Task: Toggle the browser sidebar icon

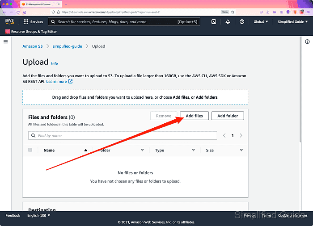Action: (281, 12)
